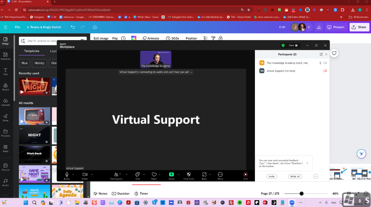Click the Canva Share button
The width and height of the screenshot is (371, 207).
(x=359, y=27)
